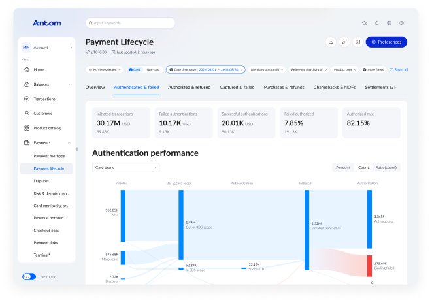Open Payment lifecycle in sidebar
This screenshot has height=303, width=432.
tap(46, 168)
